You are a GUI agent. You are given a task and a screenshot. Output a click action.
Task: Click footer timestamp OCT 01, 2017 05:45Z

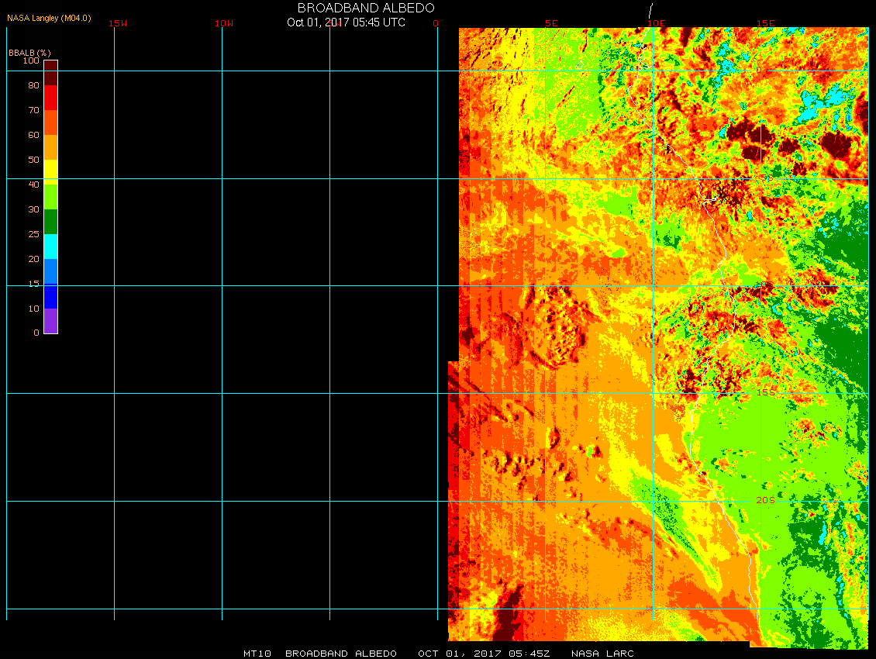click(x=485, y=654)
